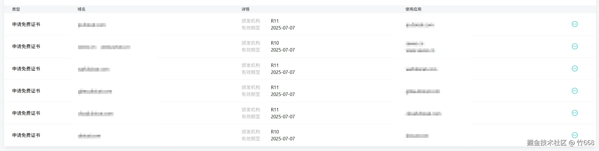Open more actions in last certificate row

tap(574, 135)
